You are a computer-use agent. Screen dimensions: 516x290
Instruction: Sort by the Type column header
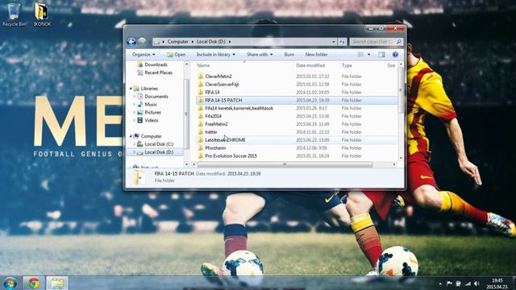[x=347, y=65]
